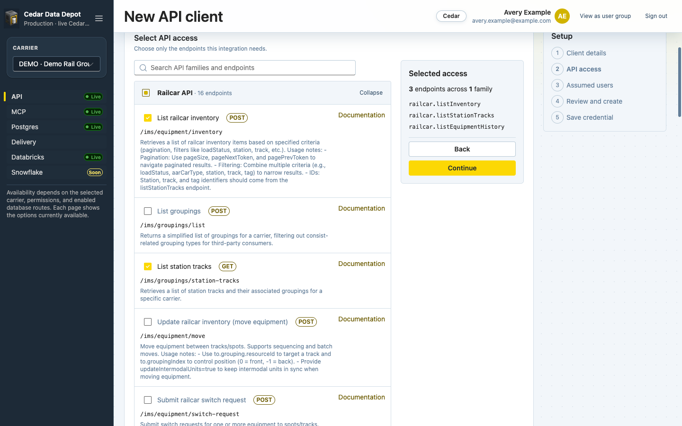Open Documentation for List groupings
The width and height of the screenshot is (682, 426).
(361, 208)
